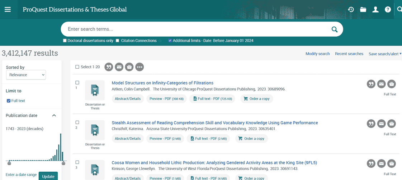Toggle Doctoral dissertations only checkbox
Image resolution: width=402 pixels, height=180 pixels.
click(65, 41)
